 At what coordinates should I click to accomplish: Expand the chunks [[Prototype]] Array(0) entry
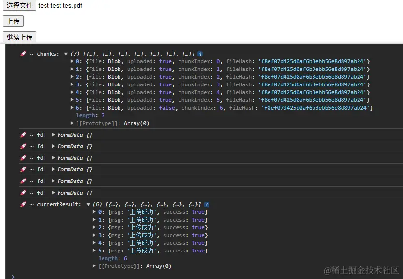click(72, 123)
